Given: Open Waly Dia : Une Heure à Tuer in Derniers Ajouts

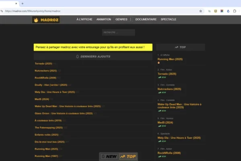Looking at the screenshot, I should coord(55,92).
